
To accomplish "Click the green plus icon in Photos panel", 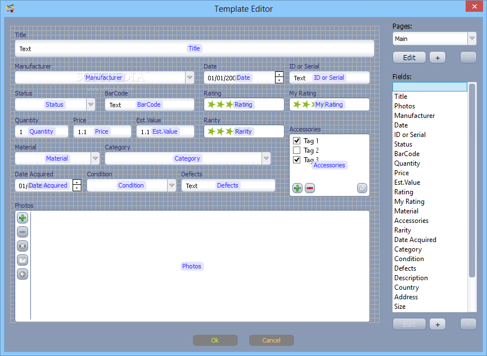I will coord(22,218).
